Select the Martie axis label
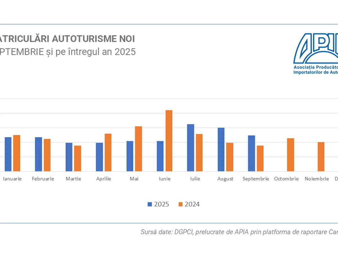Screen dimensions: 338x253 tap(73, 179)
